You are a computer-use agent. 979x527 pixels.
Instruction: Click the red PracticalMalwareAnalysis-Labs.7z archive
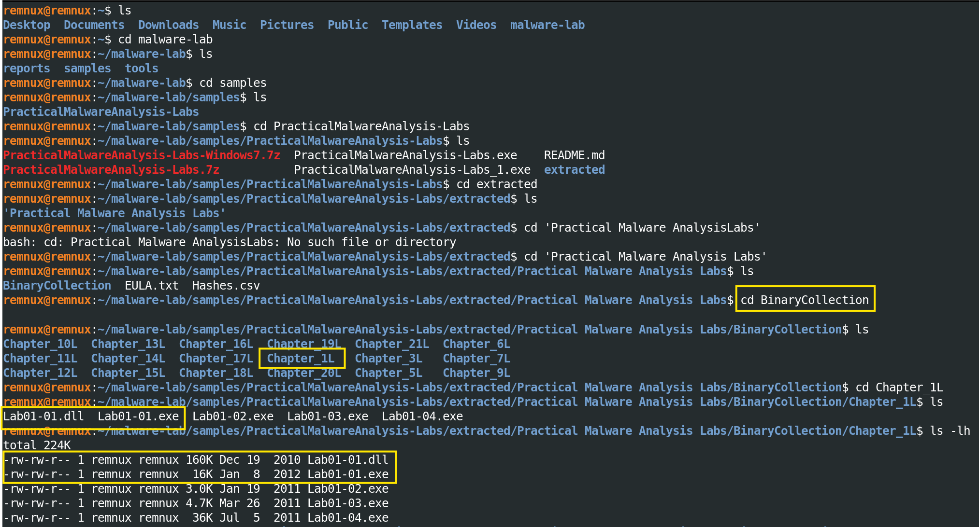coord(111,170)
